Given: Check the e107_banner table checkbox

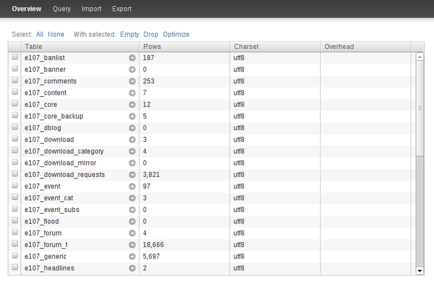Looking at the screenshot, I should point(15,68).
